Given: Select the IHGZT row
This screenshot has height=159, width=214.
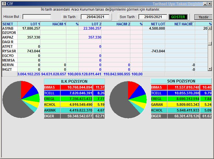Looking at the screenshot, I should [x=105, y=70].
